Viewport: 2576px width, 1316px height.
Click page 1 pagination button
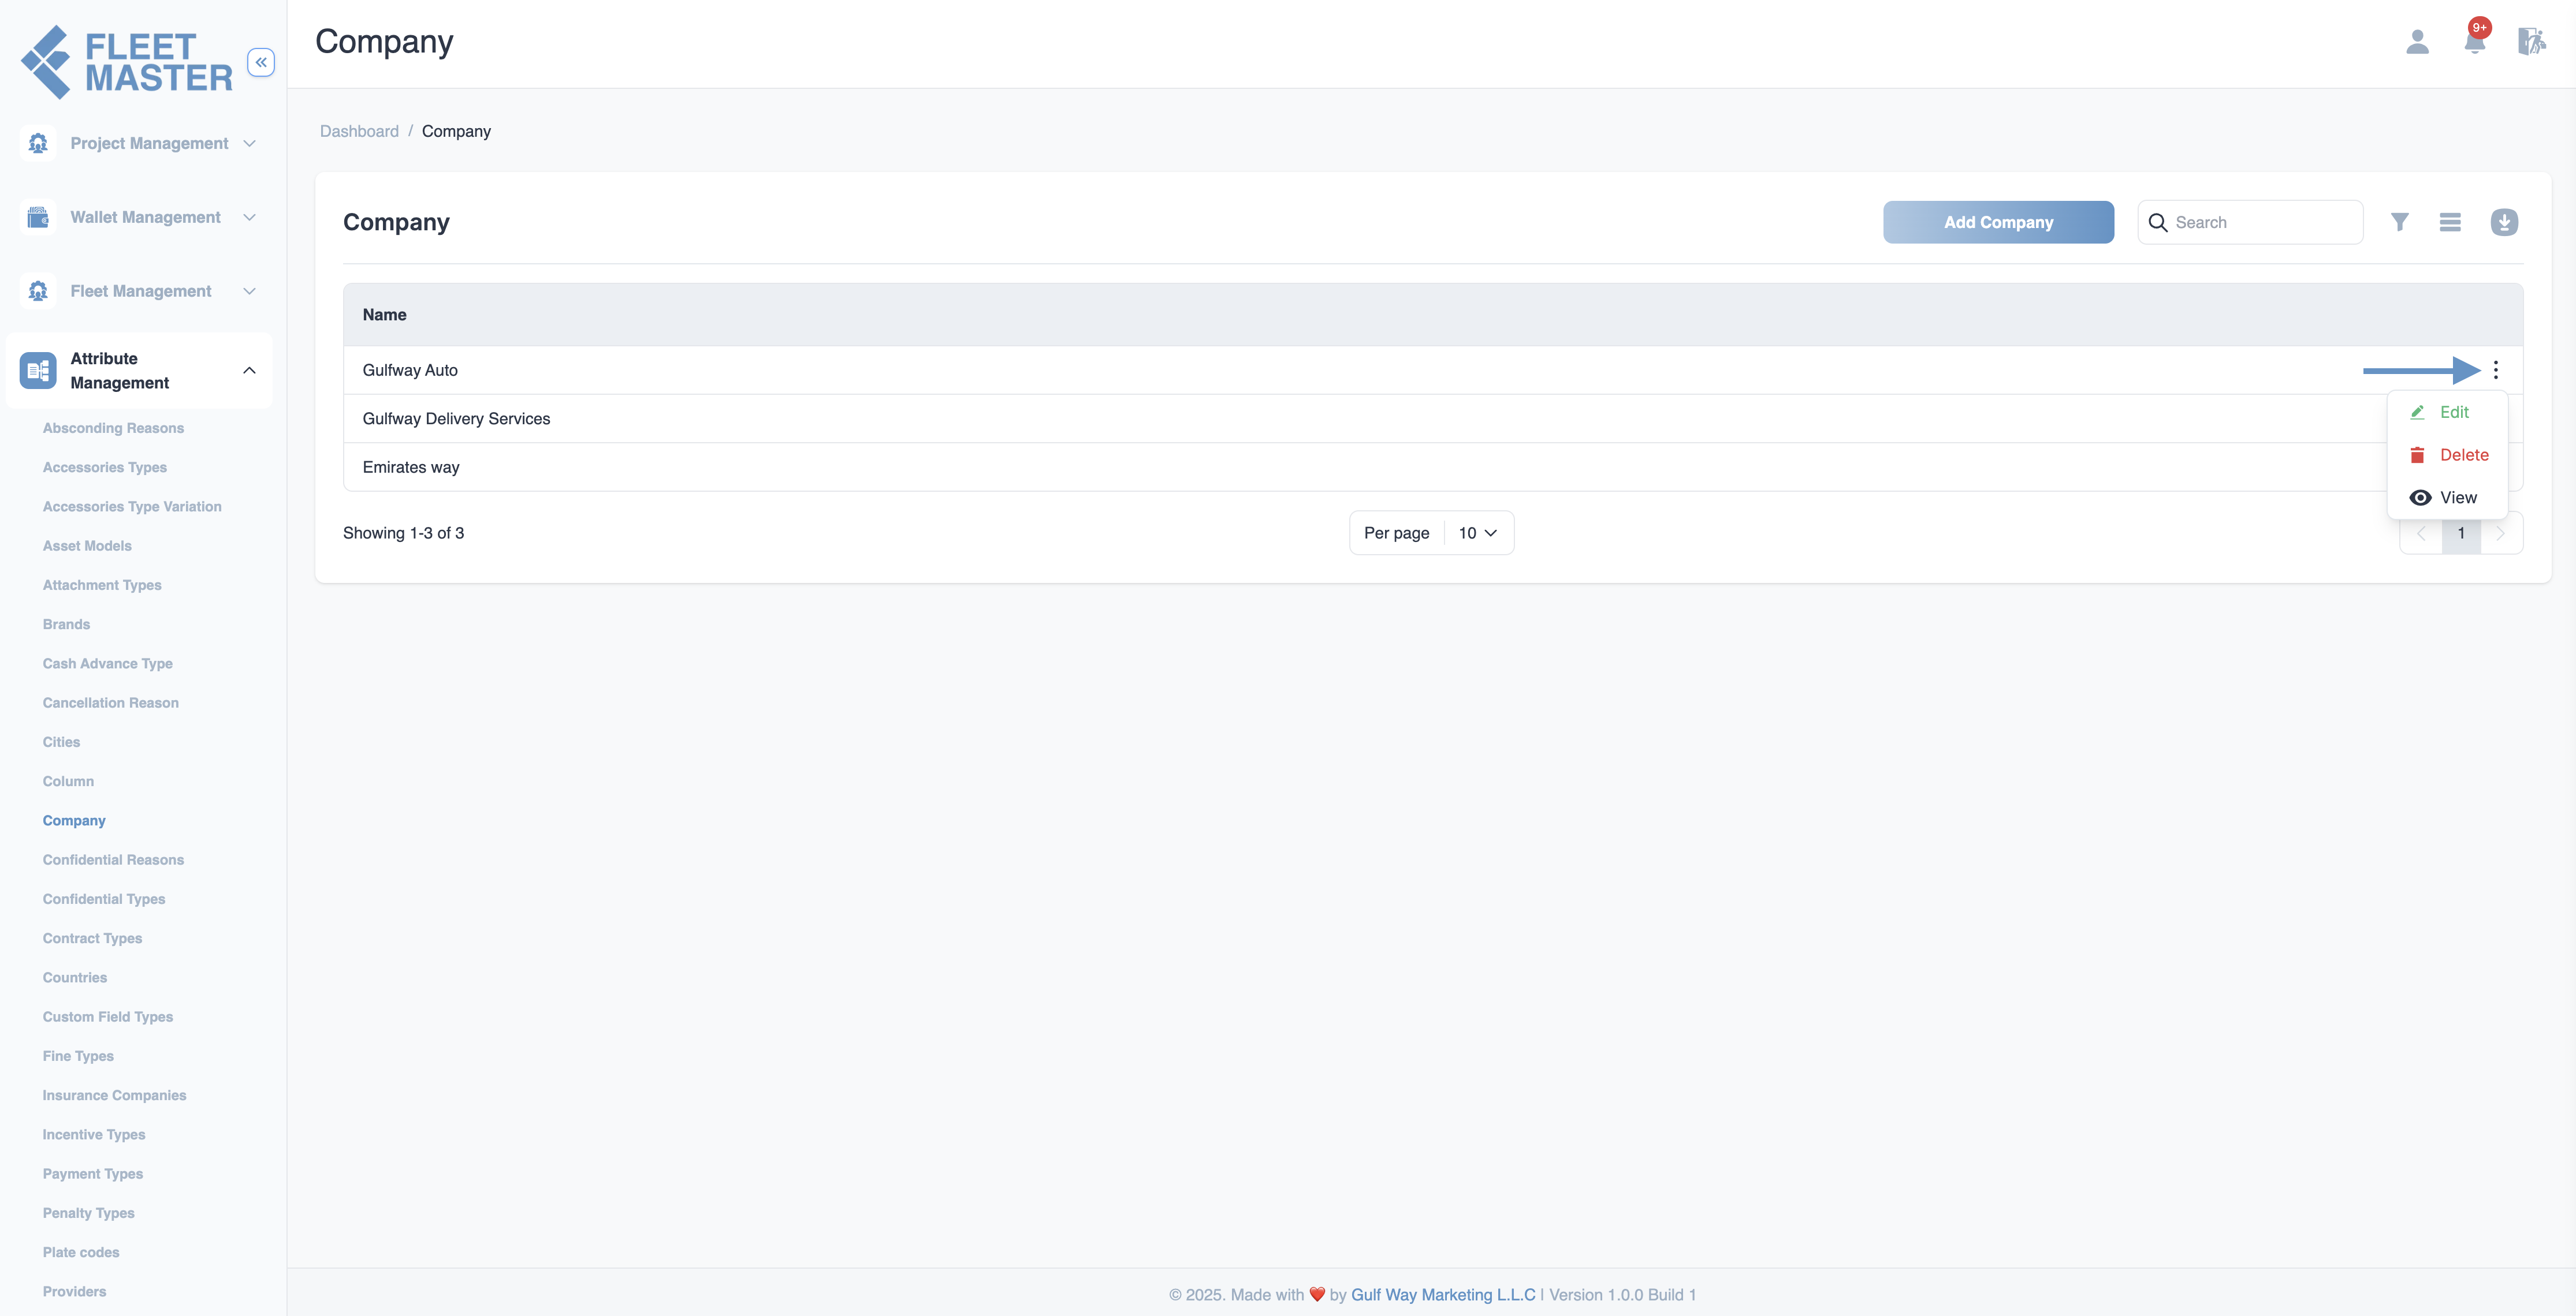2461,533
